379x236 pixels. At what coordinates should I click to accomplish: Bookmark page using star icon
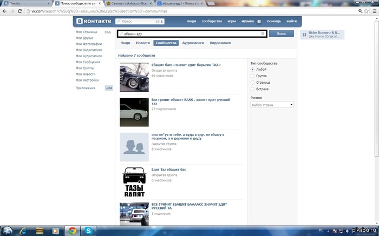point(367,11)
